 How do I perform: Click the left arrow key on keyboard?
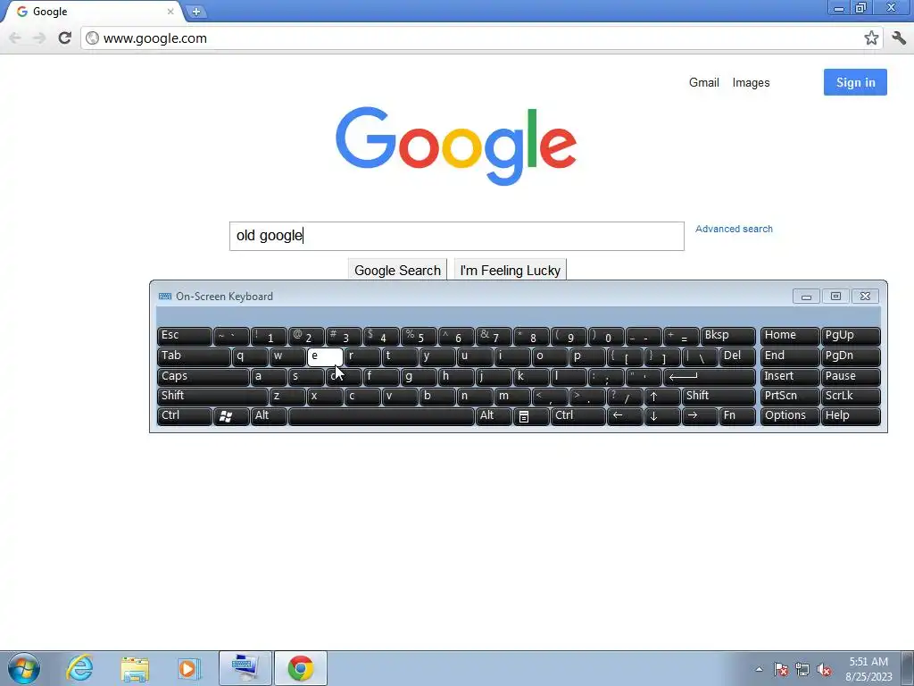tap(625, 416)
